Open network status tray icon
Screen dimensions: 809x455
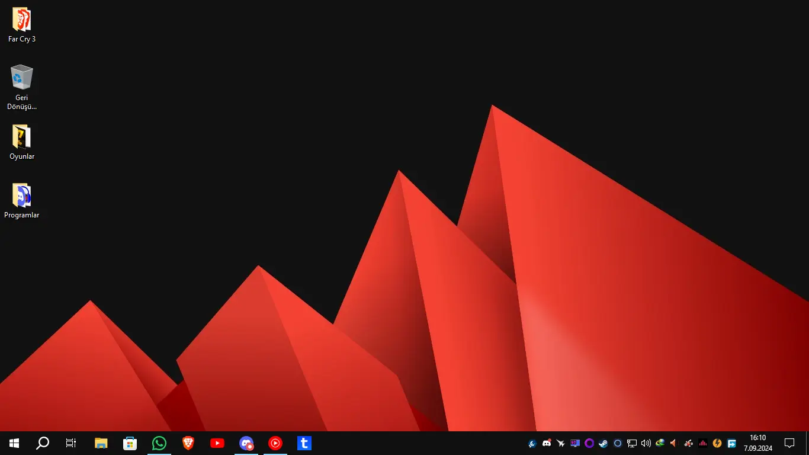pos(632,443)
